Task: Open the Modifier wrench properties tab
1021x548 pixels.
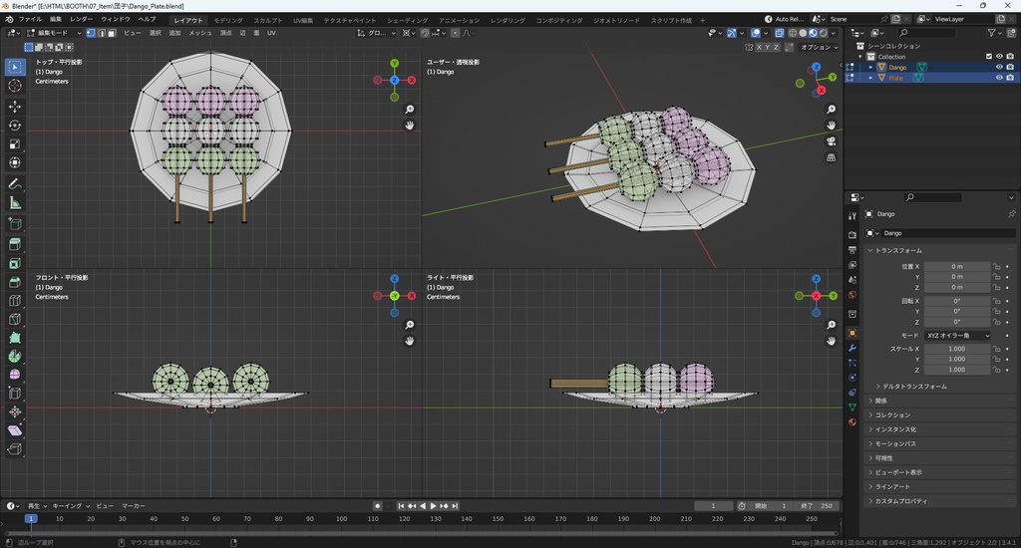Action: 852,348
